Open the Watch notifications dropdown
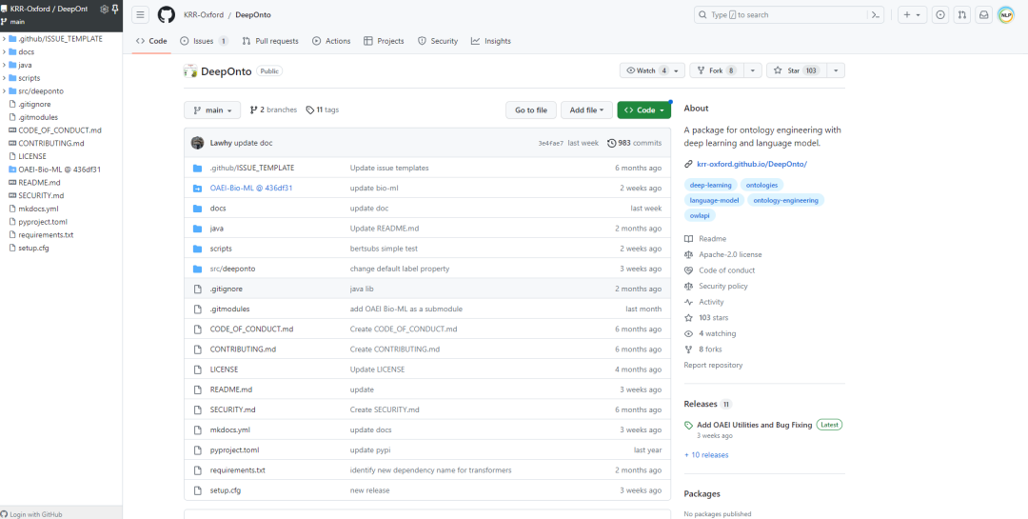 click(652, 70)
